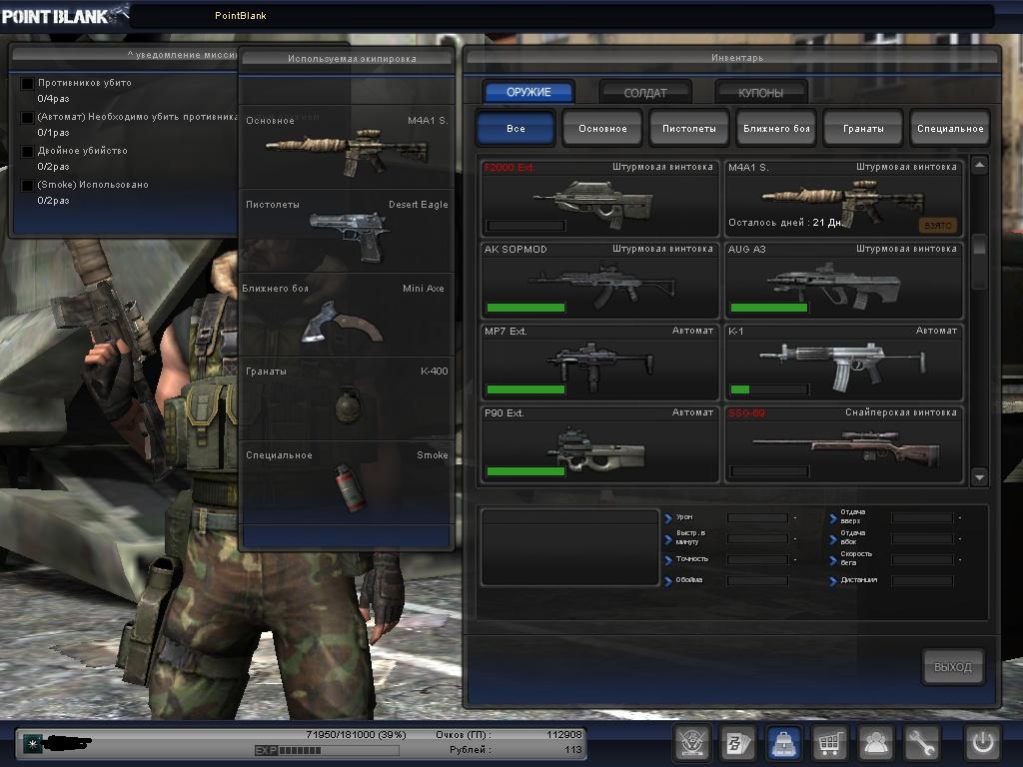
Task: Click the backpack inventory icon
Action: pos(783,743)
